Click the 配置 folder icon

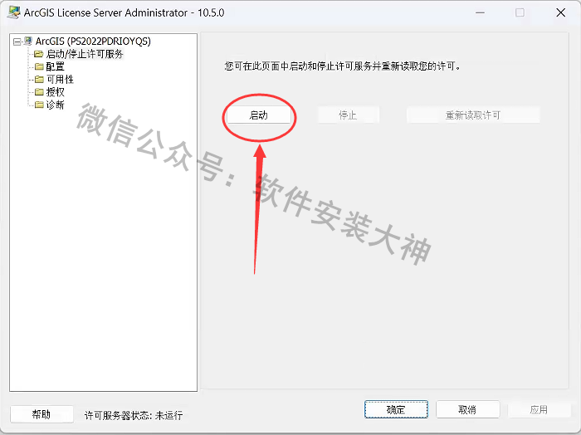38,66
